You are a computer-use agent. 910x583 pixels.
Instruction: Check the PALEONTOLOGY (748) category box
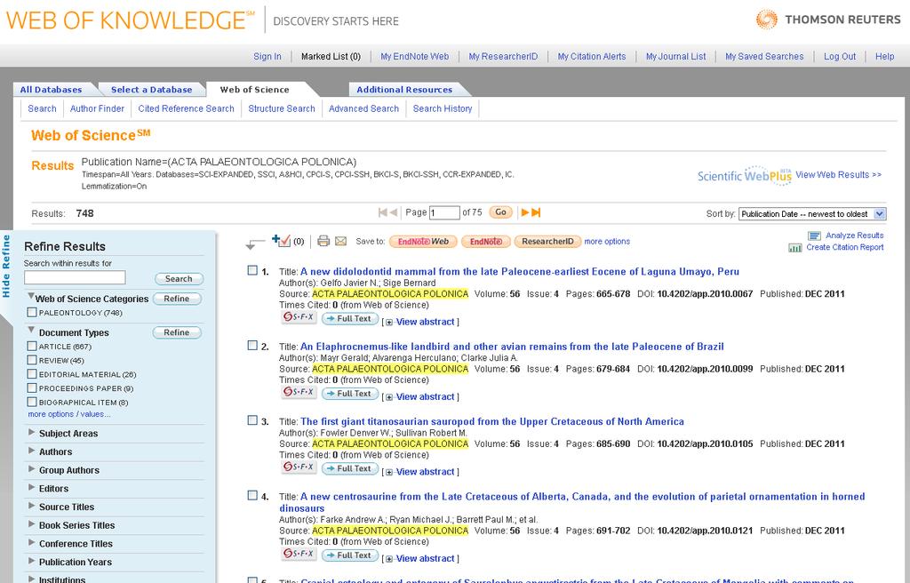pyautogui.click(x=32, y=313)
